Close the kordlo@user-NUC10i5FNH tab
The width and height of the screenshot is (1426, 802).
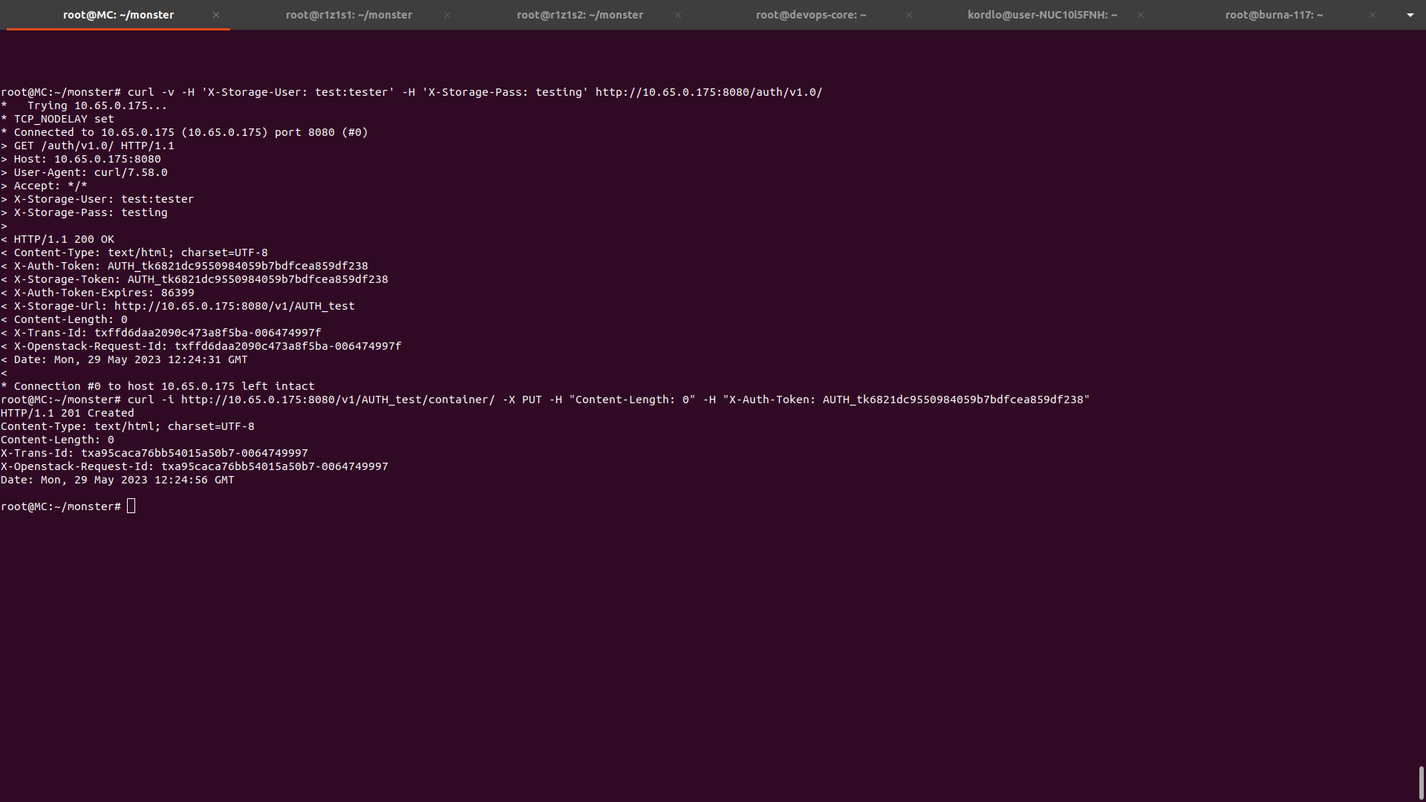(1141, 15)
